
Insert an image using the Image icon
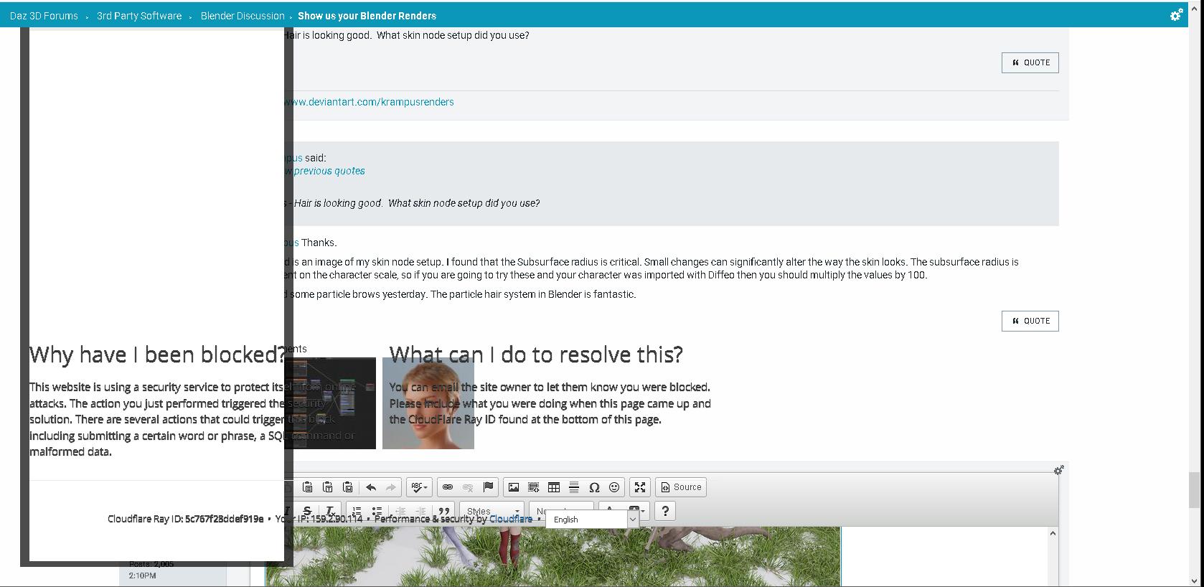514,487
